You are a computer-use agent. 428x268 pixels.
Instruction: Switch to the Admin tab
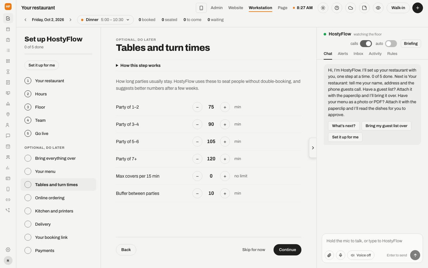coord(217,8)
